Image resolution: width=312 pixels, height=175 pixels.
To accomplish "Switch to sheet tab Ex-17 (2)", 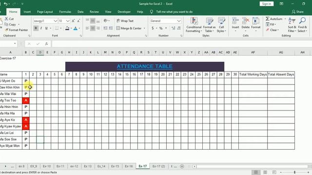I will [158, 166].
